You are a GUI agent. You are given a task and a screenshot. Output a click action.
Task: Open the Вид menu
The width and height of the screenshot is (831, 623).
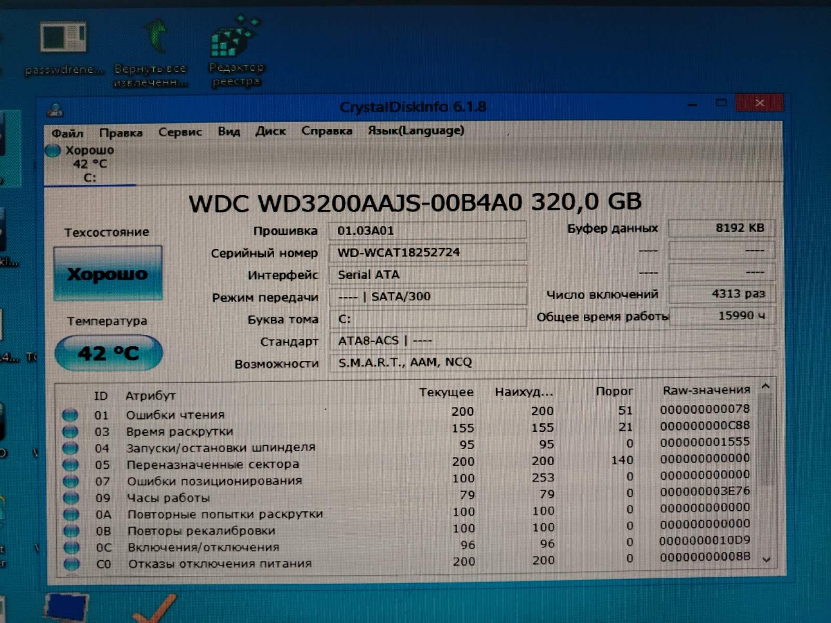[229, 131]
